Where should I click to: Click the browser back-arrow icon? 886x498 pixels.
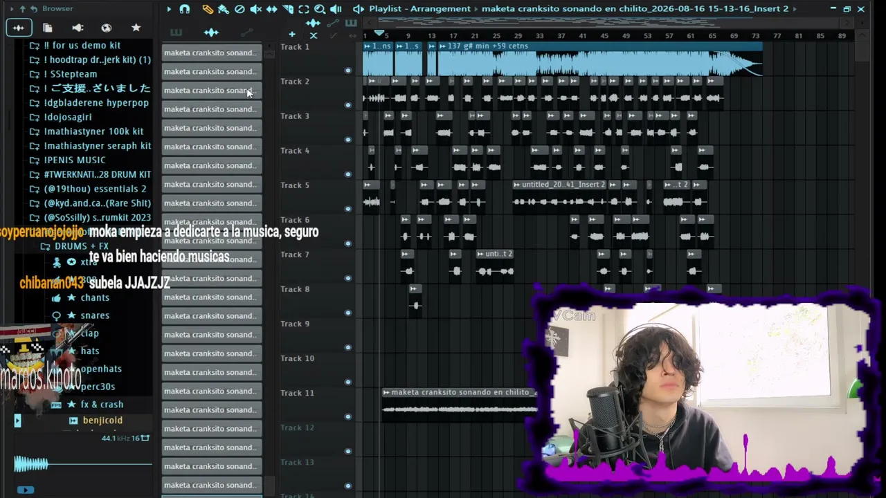[33, 9]
